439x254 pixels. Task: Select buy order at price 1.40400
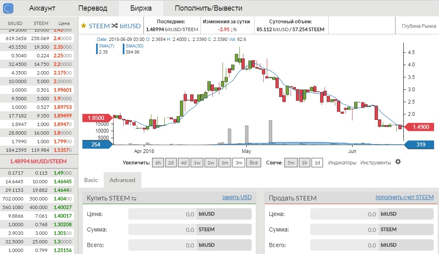click(x=37, y=199)
